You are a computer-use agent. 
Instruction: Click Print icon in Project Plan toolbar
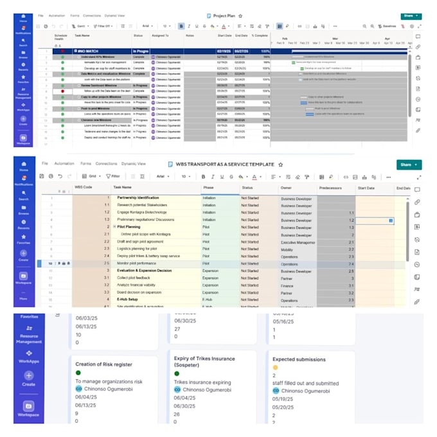(46, 26)
